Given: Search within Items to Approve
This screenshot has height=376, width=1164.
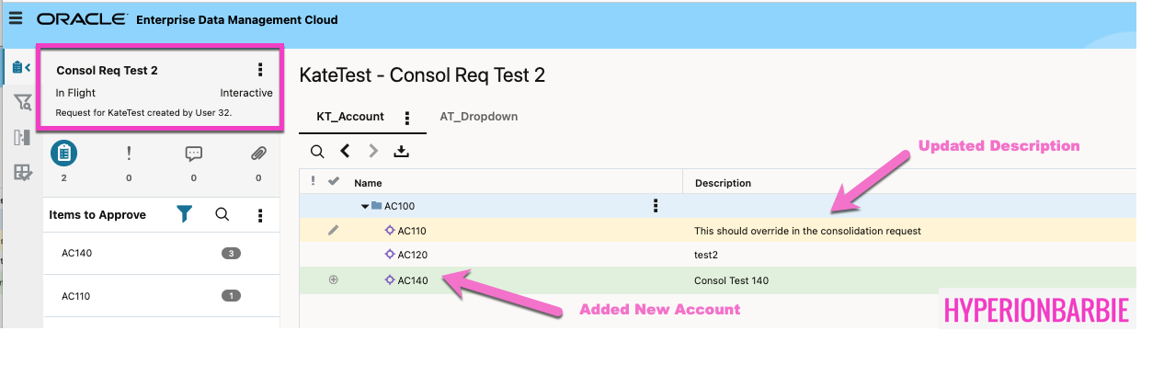Looking at the screenshot, I should point(222,214).
